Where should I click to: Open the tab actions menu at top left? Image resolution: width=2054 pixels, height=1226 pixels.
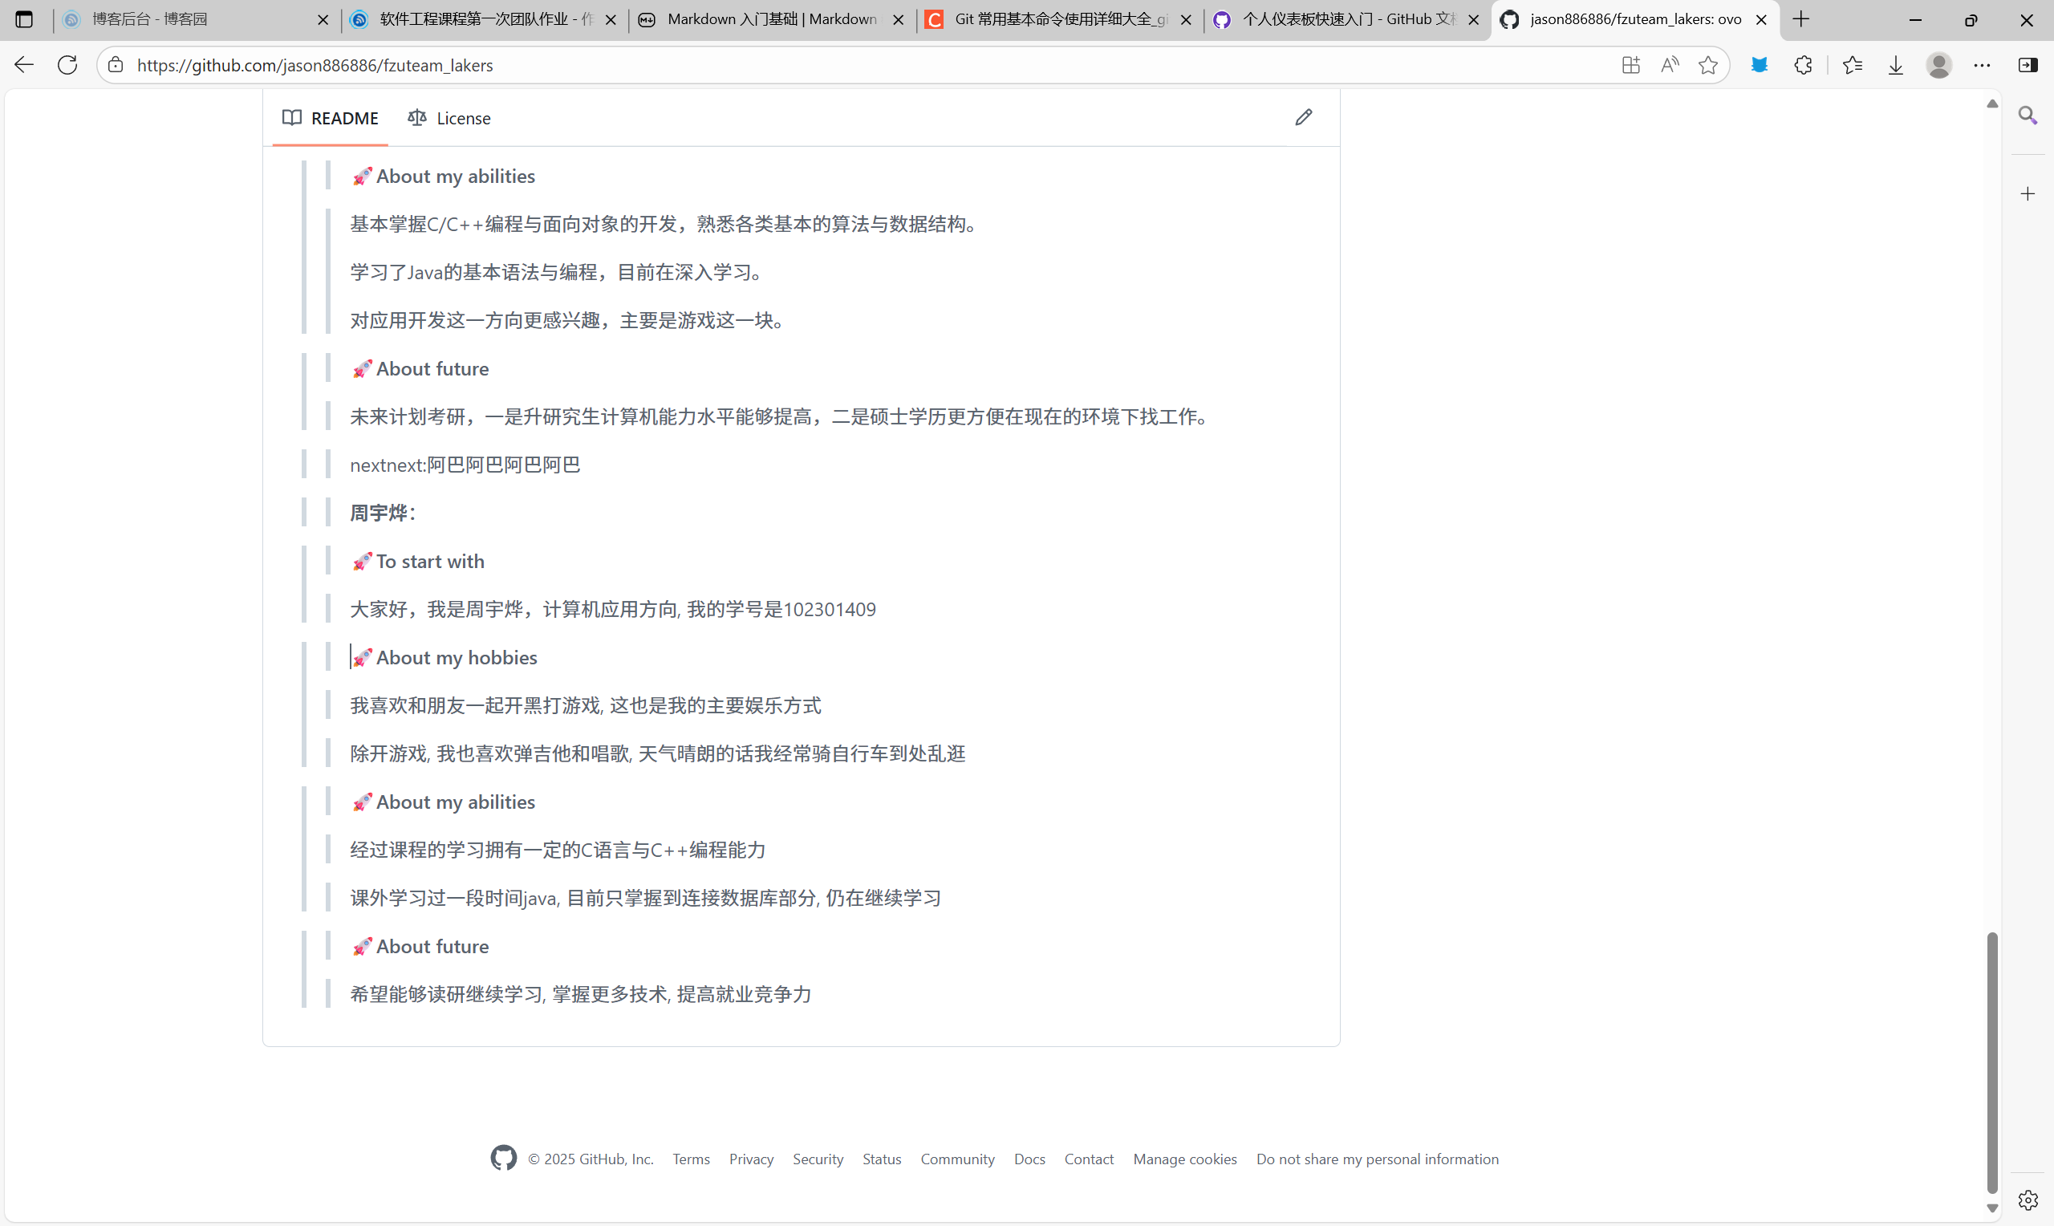pyautogui.click(x=23, y=19)
